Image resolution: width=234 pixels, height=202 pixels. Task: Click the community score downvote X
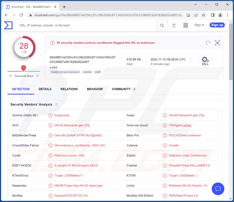pos(10,76)
